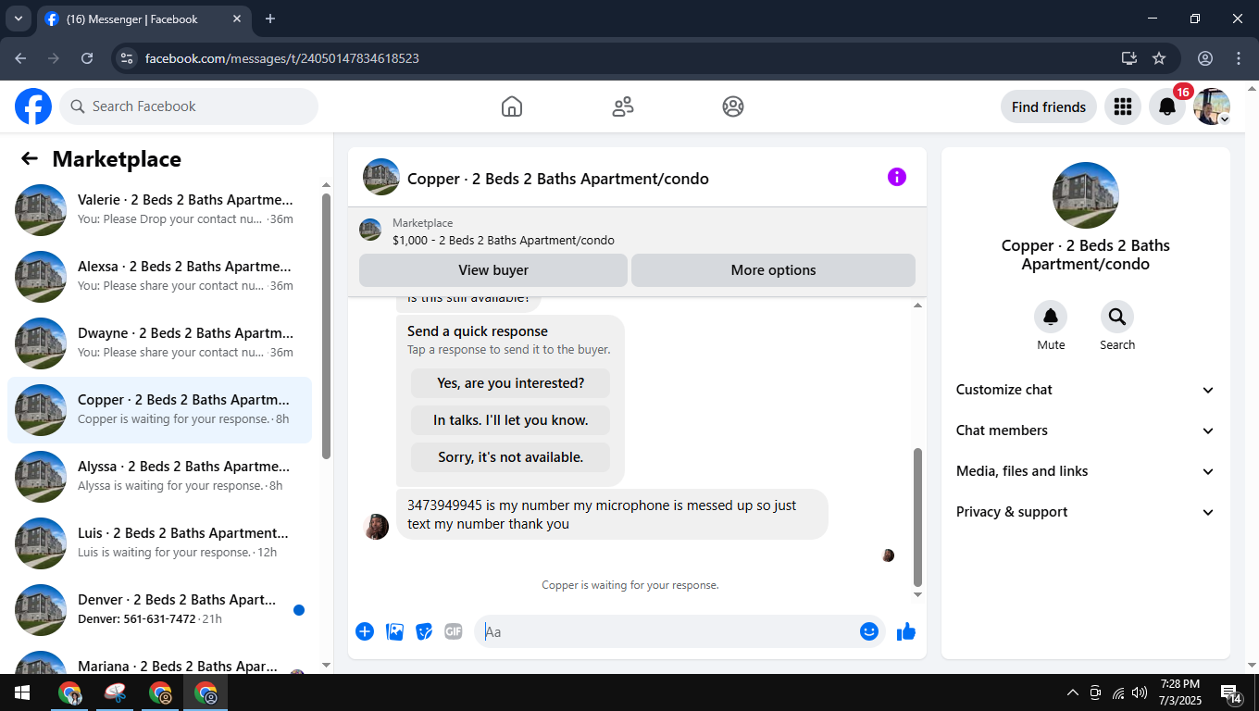Send 'Sorry, it's not available.' response
The height and width of the screenshot is (711, 1259).
tap(510, 457)
